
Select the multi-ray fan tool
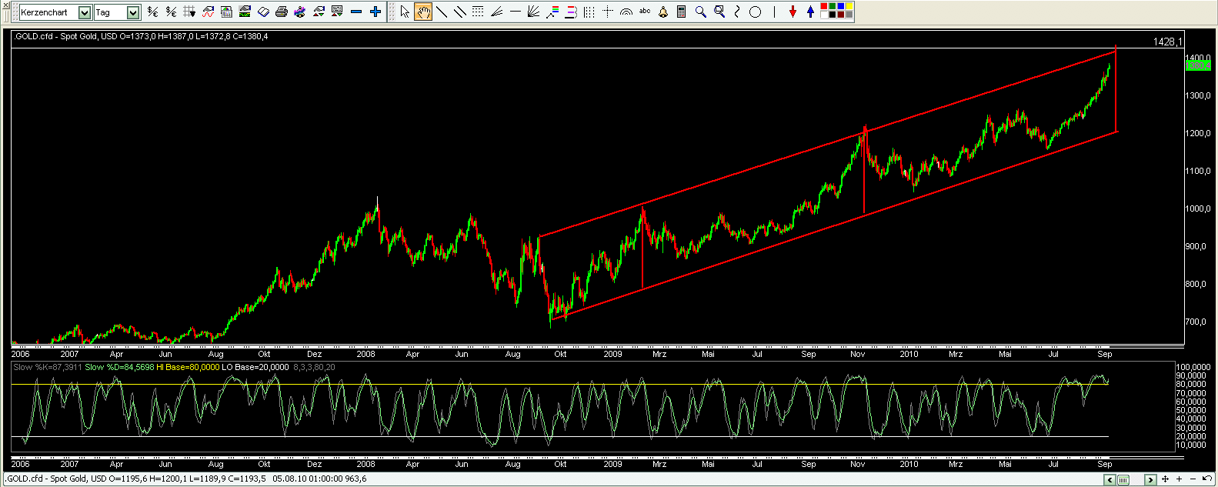(x=533, y=12)
